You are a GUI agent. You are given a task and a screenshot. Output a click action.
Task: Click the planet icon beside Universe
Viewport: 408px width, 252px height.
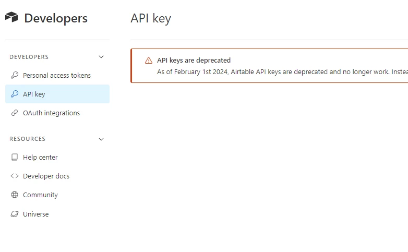pos(15,214)
